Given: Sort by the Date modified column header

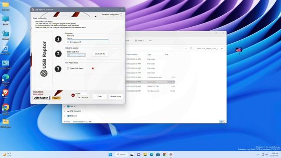Looking at the screenshot, I should point(132,54).
